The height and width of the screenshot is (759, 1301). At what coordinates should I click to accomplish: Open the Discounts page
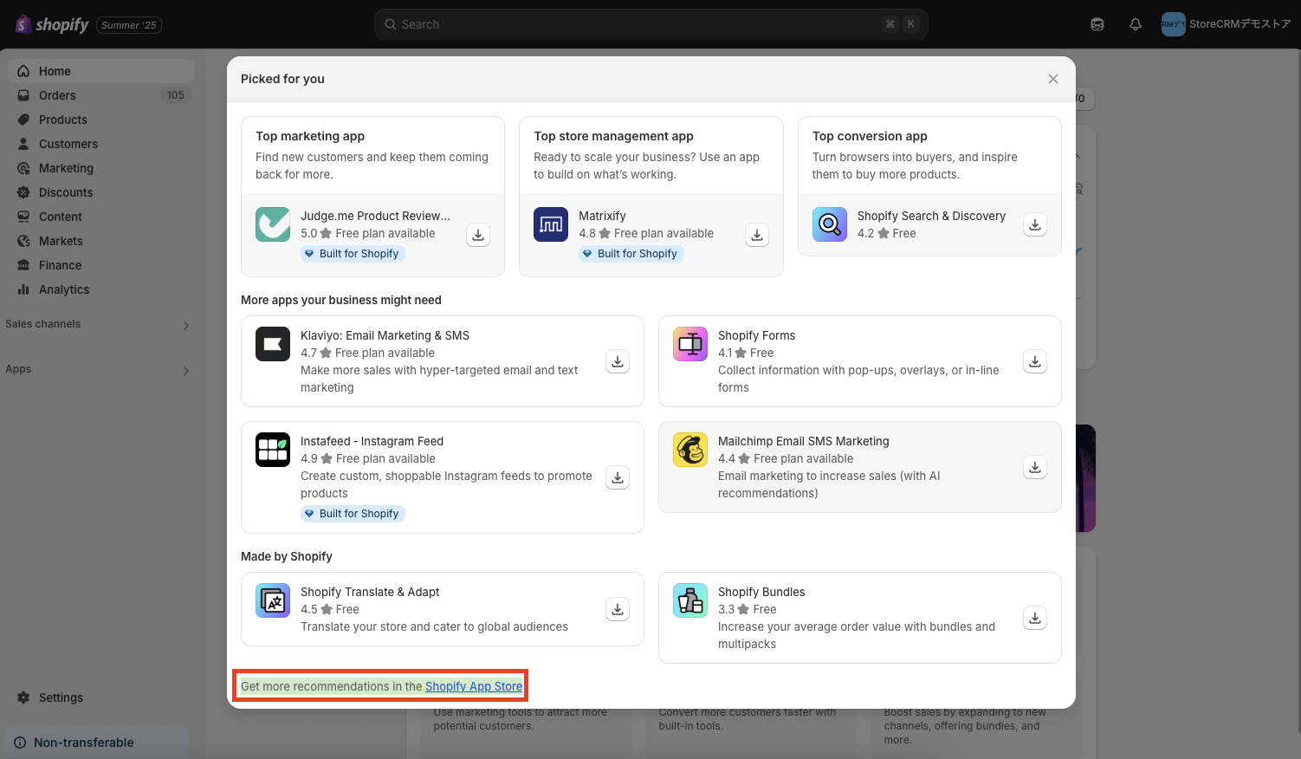tap(101, 192)
